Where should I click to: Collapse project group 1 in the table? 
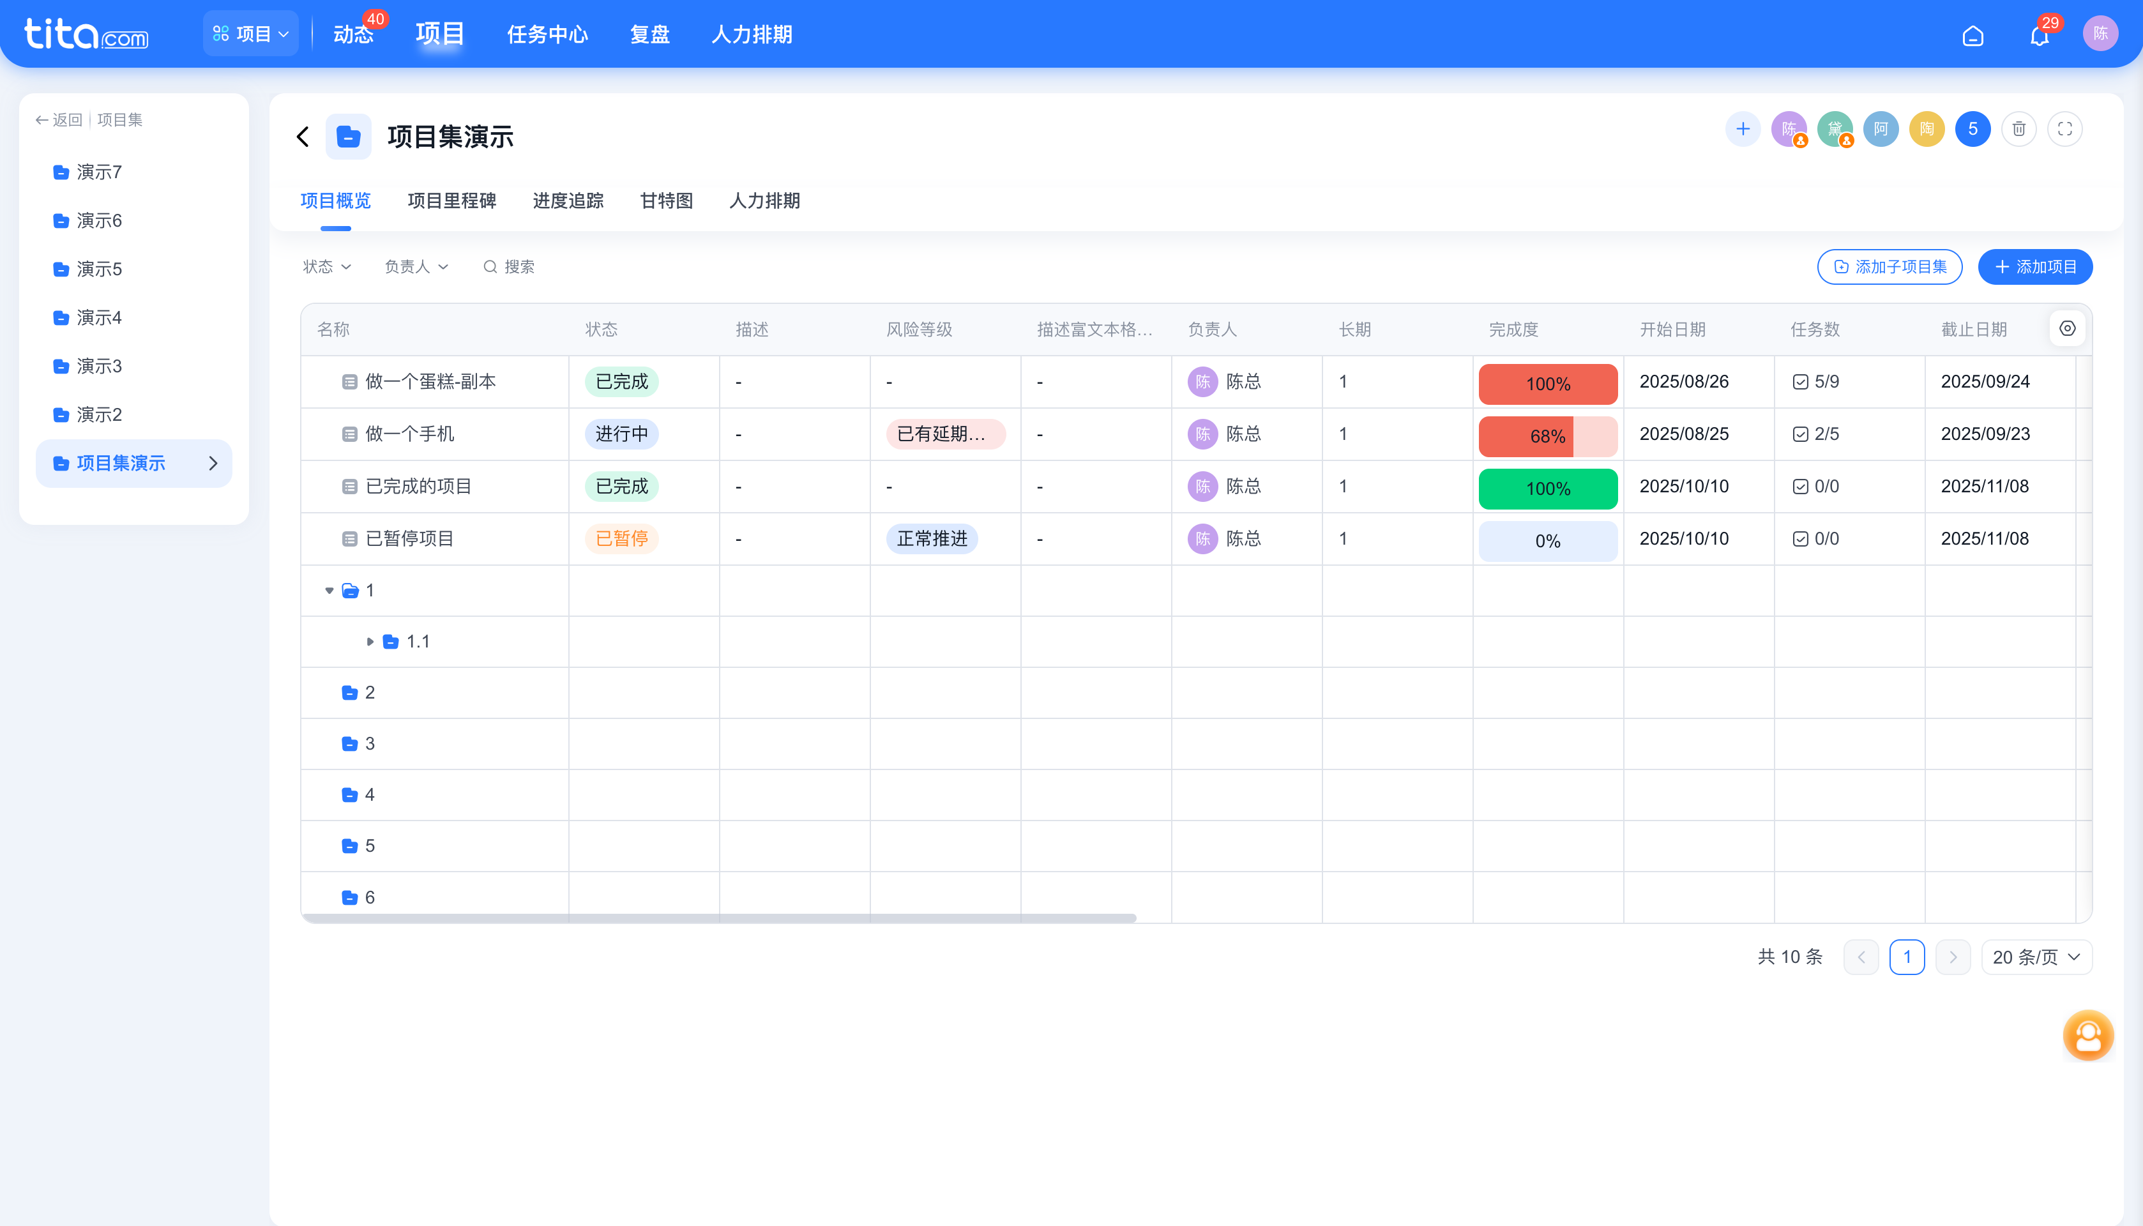tap(329, 590)
